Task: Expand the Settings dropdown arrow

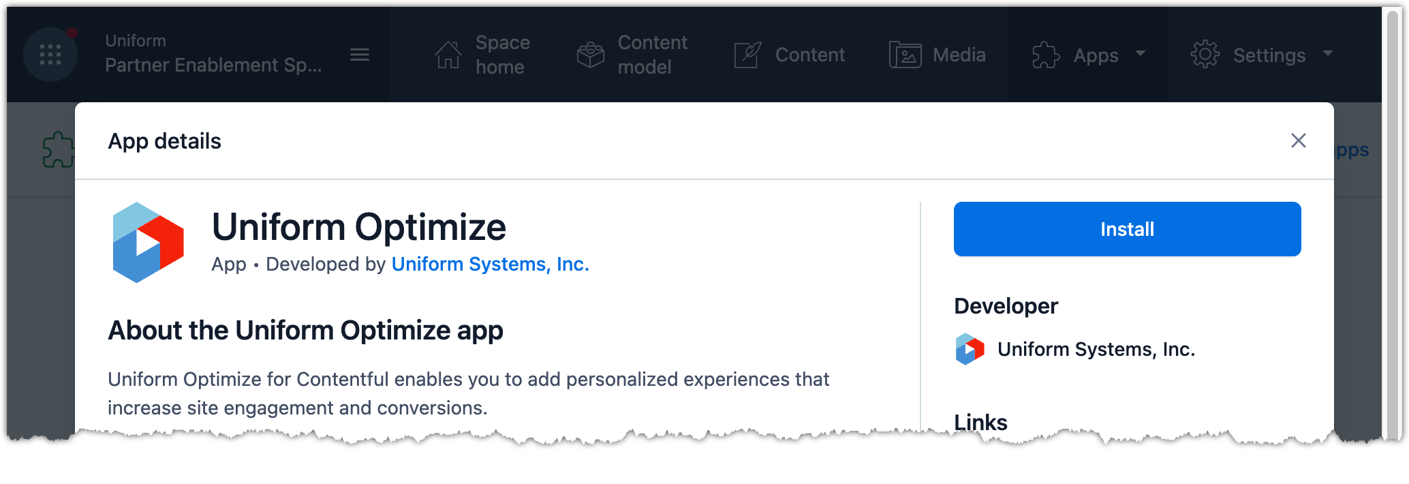Action: click(x=1327, y=53)
